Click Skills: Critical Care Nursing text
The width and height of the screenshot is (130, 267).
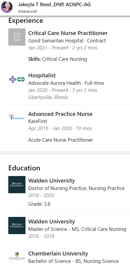click(57, 59)
